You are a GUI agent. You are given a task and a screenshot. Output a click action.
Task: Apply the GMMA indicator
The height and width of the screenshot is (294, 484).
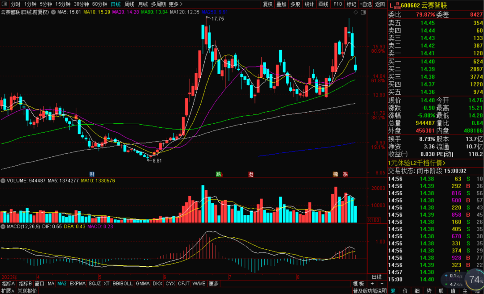[143, 284]
